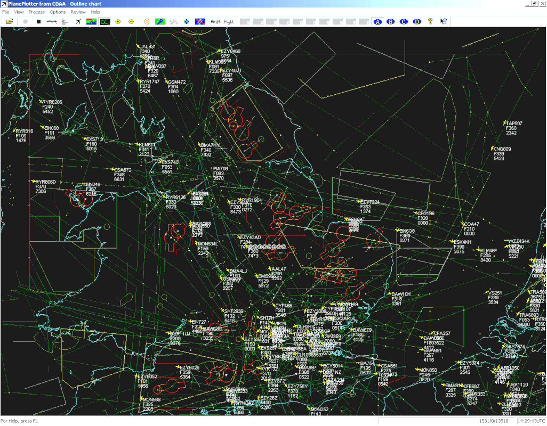The width and height of the screenshot is (547, 426).
Task: Select chart preset B button
Action: tap(391, 22)
